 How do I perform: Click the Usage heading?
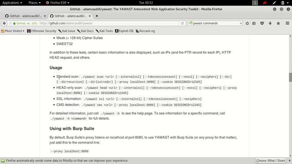point(56,68)
